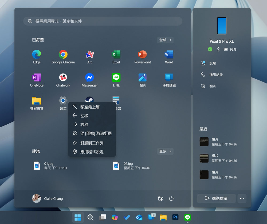Click the calculator app icon

click(116, 100)
